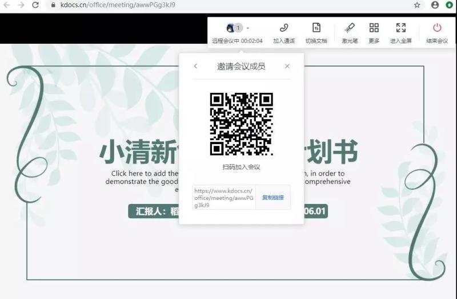Click the QR code to join the meeting
457x299 pixels.
tap(241, 124)
